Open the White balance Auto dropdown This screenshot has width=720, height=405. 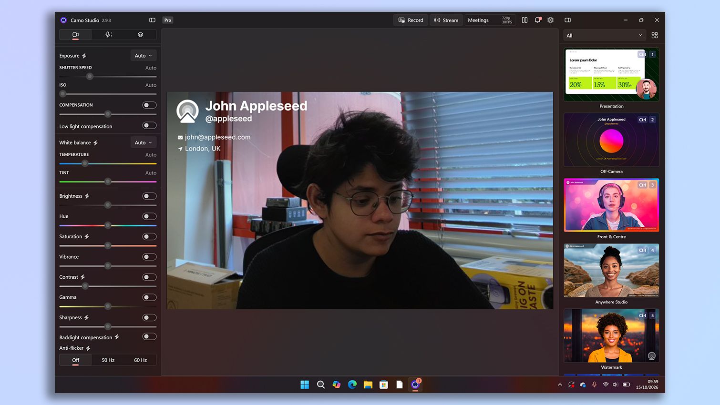[x=144, y=142]
